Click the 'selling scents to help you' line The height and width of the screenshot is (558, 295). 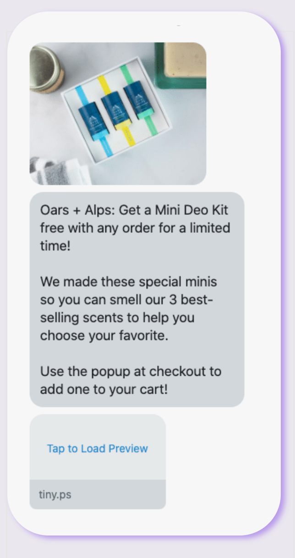coord(117,317)
